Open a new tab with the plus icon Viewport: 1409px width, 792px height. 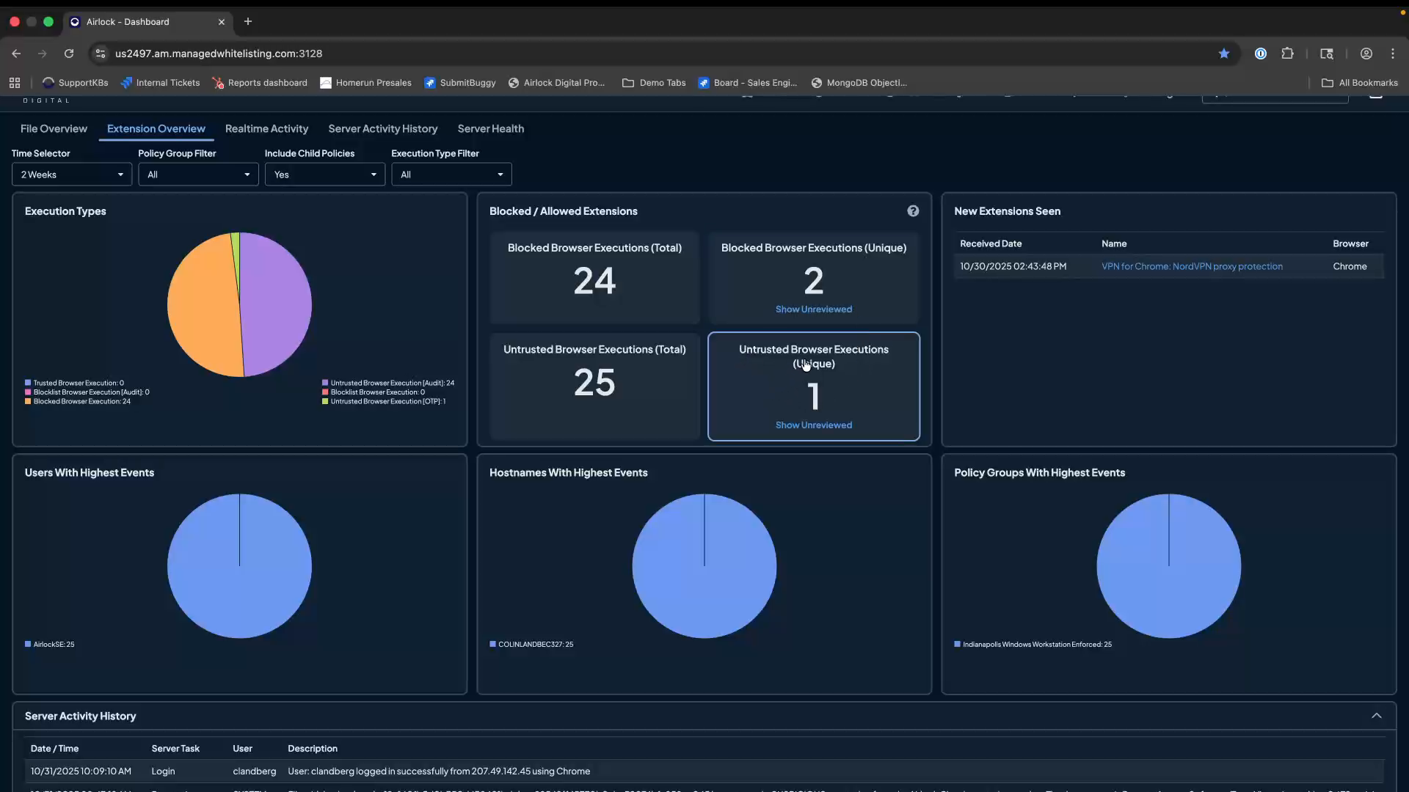coord(248,21)
